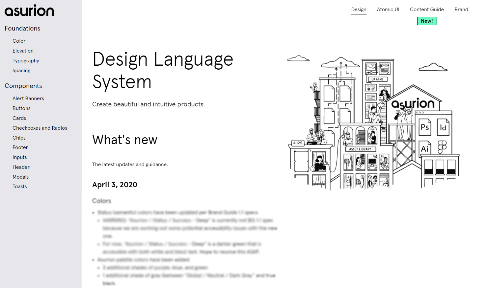The width and height of the screenshot is (486, 288).
Task: Open the Content Guide tab
Action: click(427, 10)
